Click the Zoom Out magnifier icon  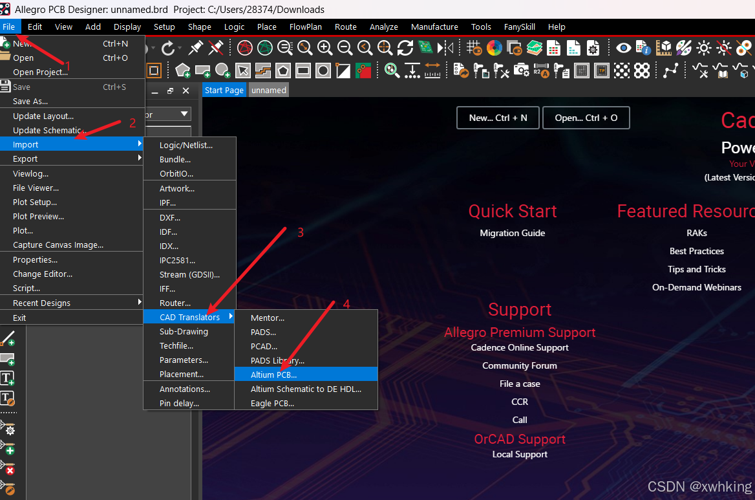[x=345, y=48]
